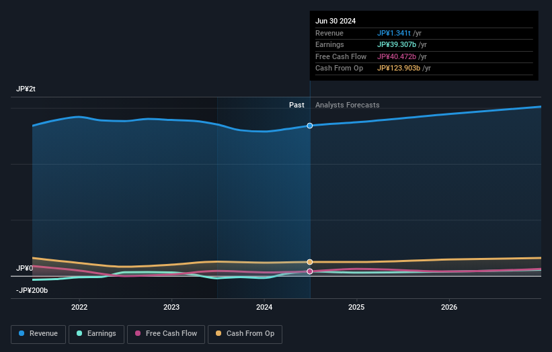Toggle the Revenue legend button
This screenshot has height=352, width=552.
38,334
